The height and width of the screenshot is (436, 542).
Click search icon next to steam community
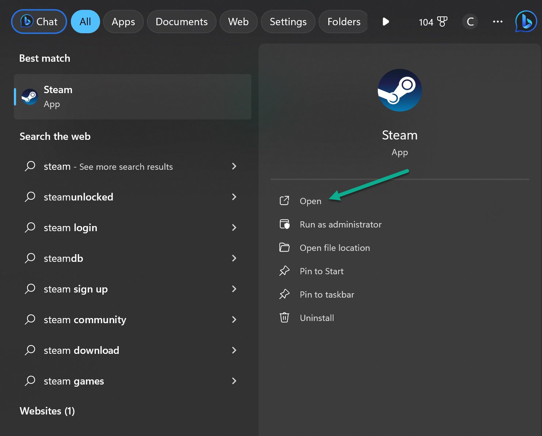tap(30, 320)
